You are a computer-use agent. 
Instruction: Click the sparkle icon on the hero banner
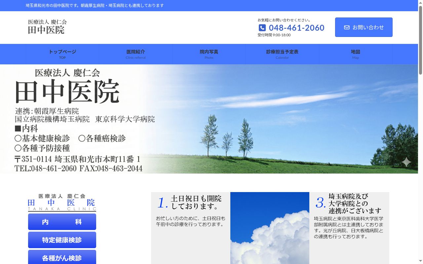(x=406, y=162)
